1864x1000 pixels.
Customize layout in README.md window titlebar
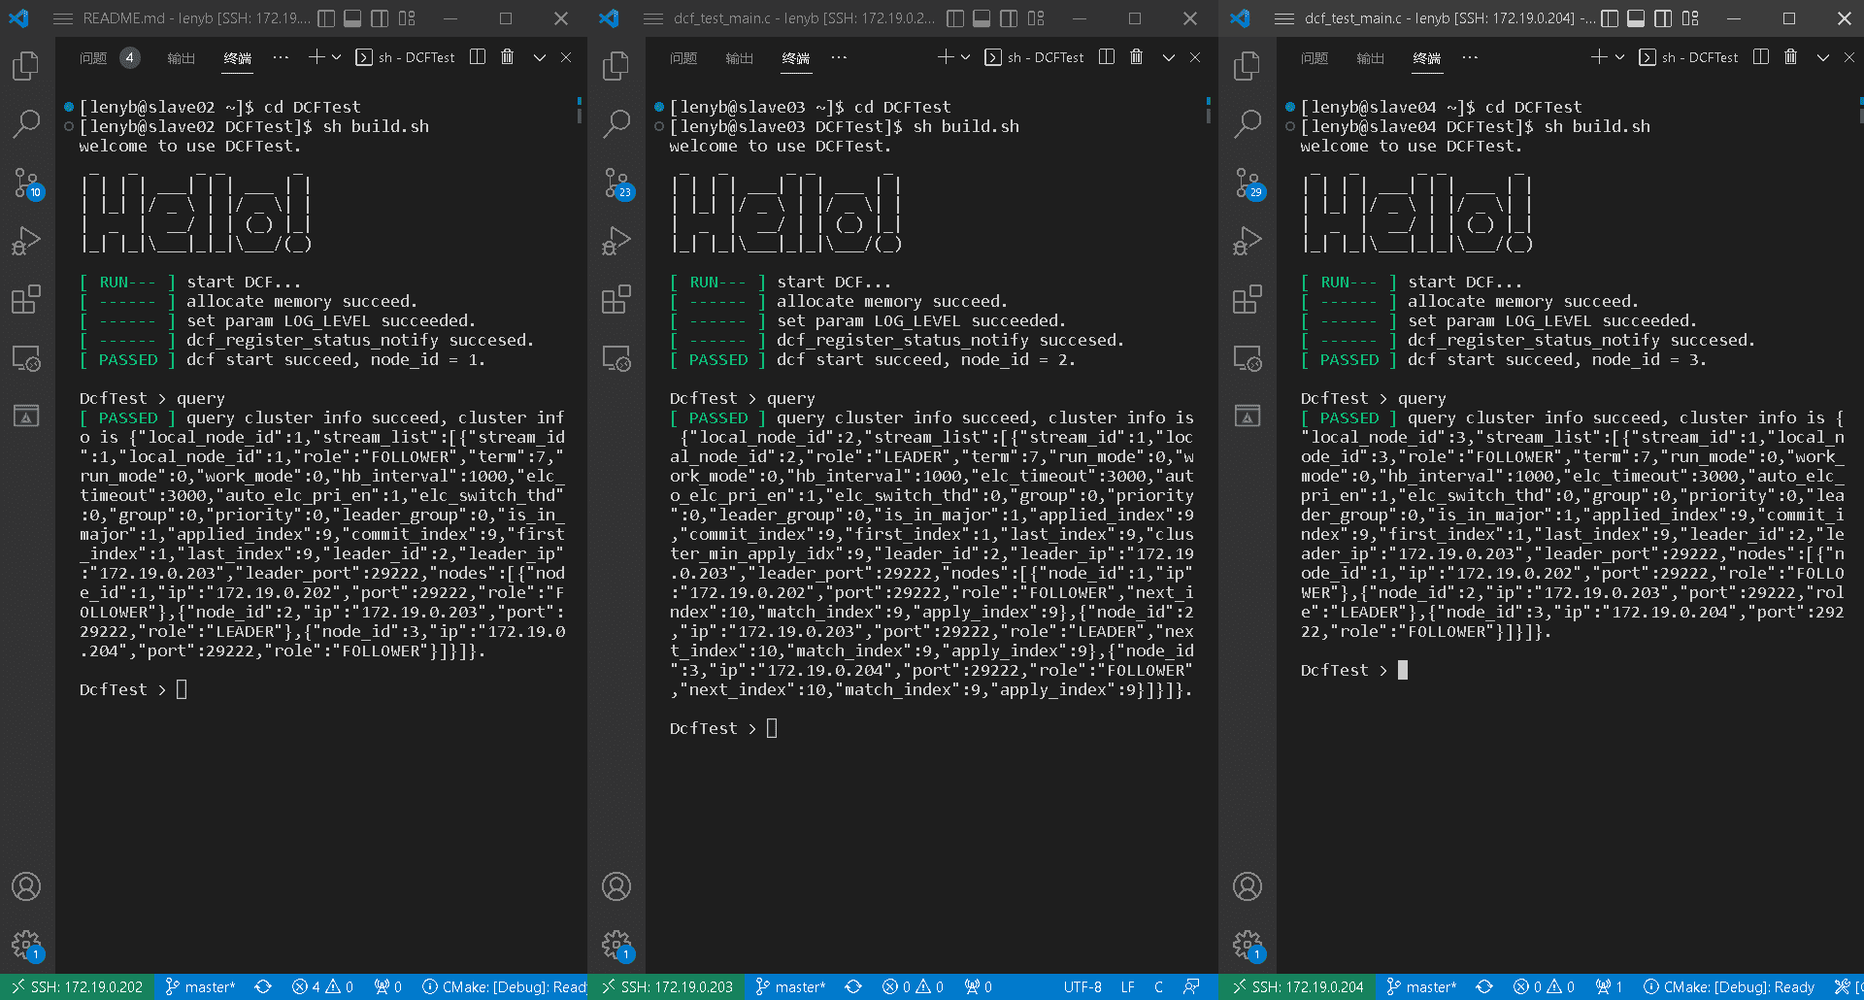407,18
